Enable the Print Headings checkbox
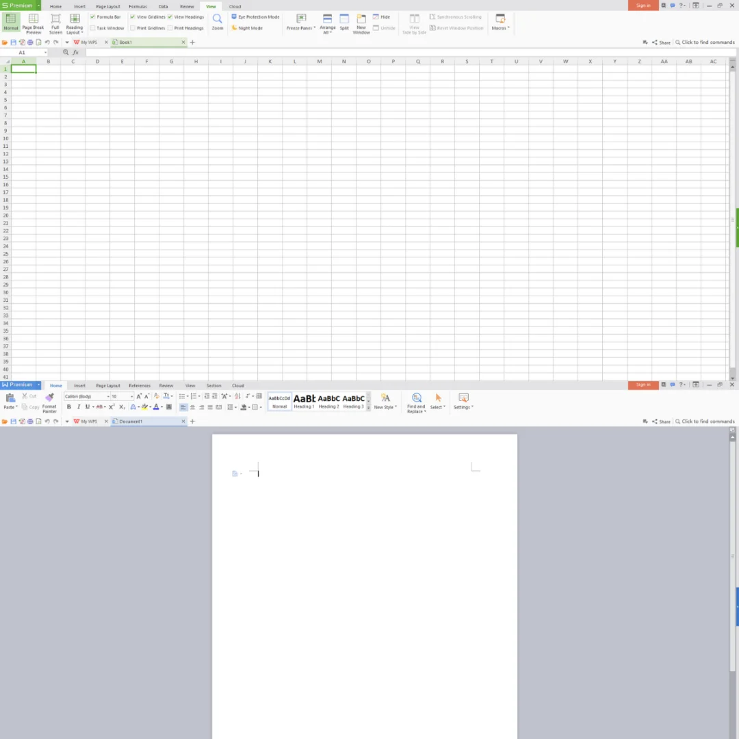The image size is (739, 739). click(170, 28)
